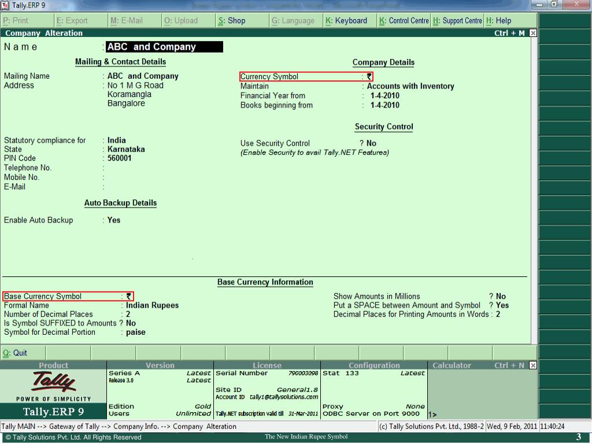Viewport: 592px width, 444px height.
Task: Open the E: Export option
Action: 81,21
